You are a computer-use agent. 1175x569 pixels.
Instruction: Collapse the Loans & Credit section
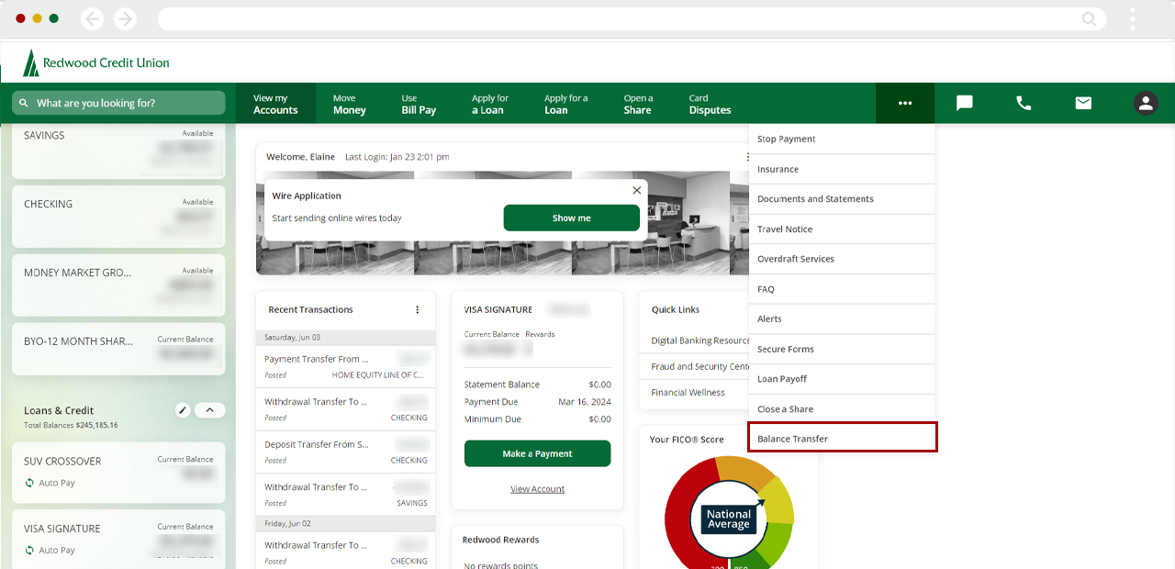[x=210, y=410]
